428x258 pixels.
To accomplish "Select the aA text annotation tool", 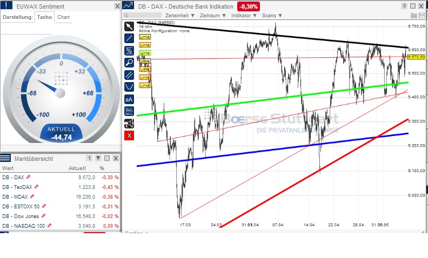I will (129, 99).
